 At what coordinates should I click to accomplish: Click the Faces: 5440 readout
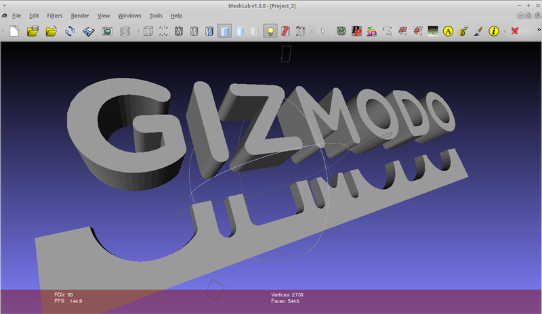[285, 301]
